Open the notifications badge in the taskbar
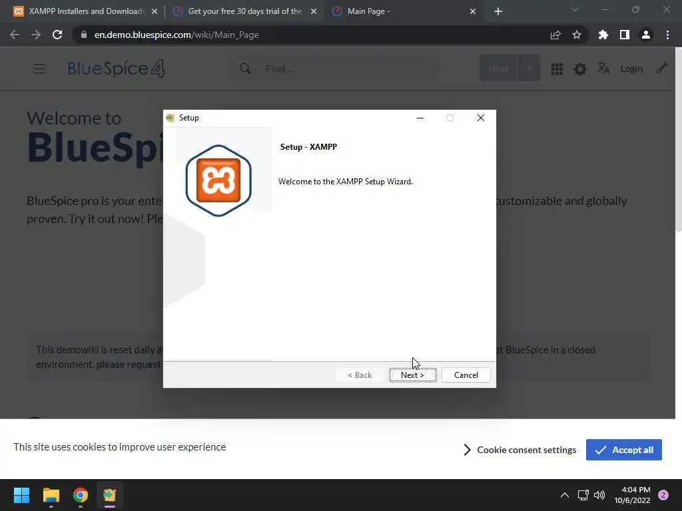The width and height of the screenshot is (682, 511). pos(663,495)
